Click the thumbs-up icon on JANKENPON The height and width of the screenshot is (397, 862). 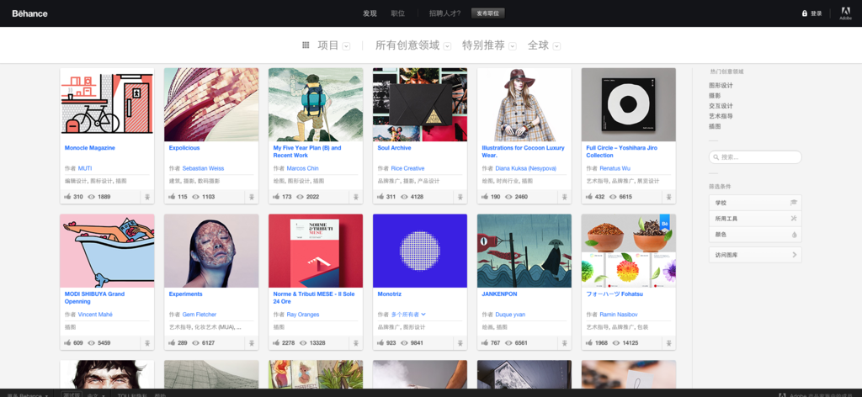485,342
